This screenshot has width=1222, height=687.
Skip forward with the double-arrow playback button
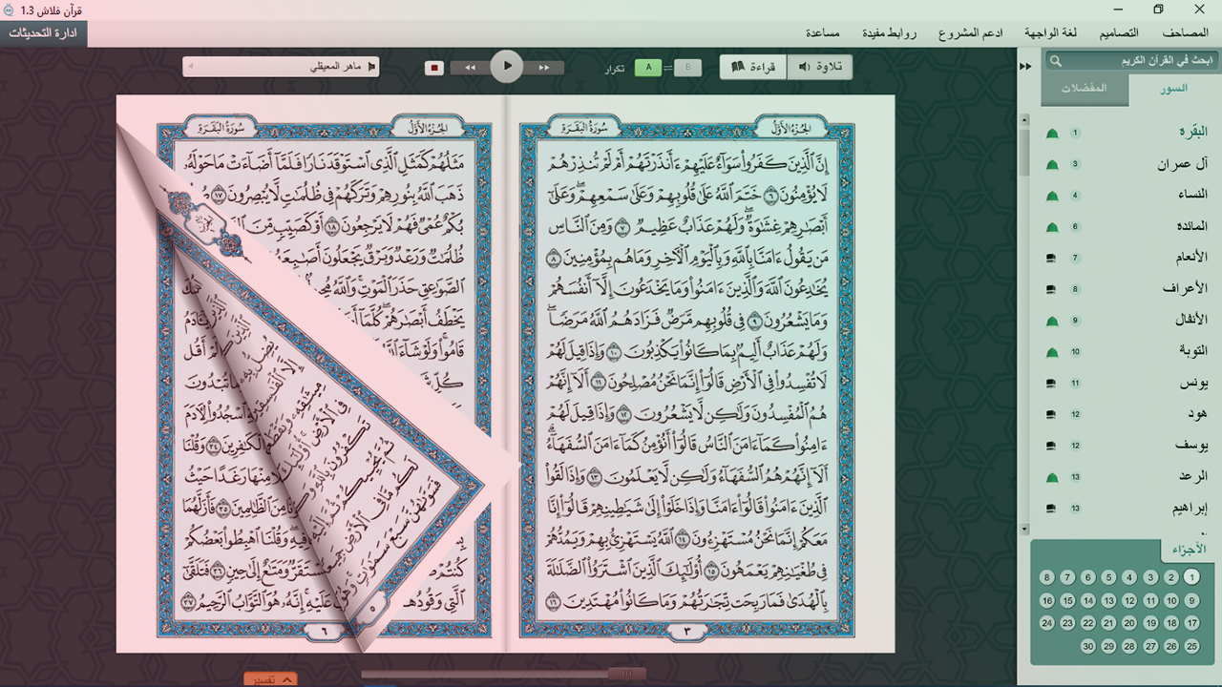[x=544, y=68]
